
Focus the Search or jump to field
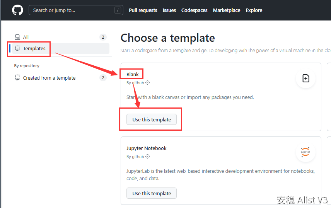72,10
